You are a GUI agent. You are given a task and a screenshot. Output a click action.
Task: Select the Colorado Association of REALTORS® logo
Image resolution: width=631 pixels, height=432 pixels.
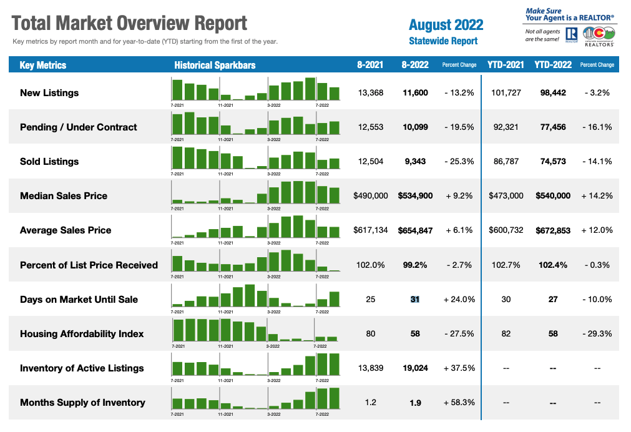599,36
